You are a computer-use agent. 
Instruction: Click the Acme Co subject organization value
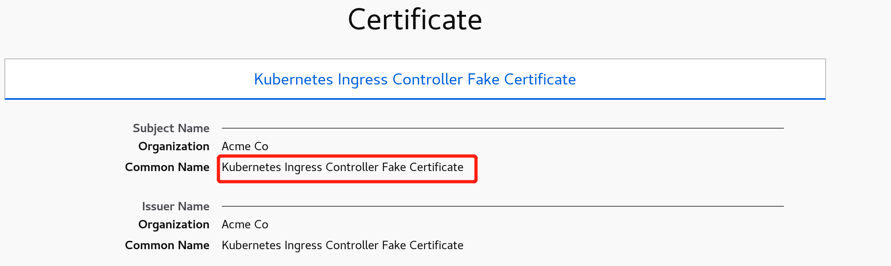pyautogui.click(x=245, y=146)
